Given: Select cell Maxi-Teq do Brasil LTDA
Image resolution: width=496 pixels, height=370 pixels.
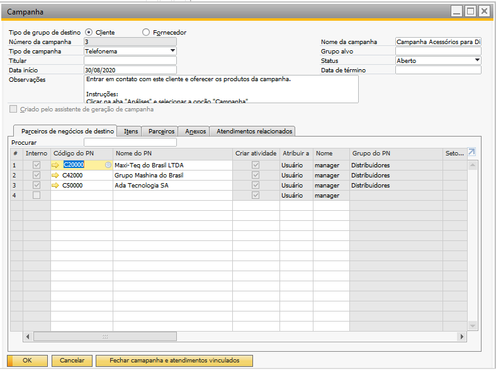Looking at the screenshot, I should coord(172,165).
